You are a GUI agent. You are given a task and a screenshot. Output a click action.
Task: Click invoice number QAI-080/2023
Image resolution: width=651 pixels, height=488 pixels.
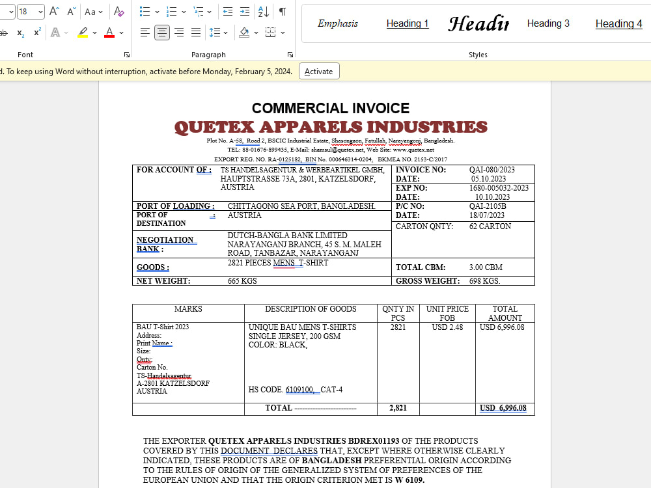click(x=492, y=170)
